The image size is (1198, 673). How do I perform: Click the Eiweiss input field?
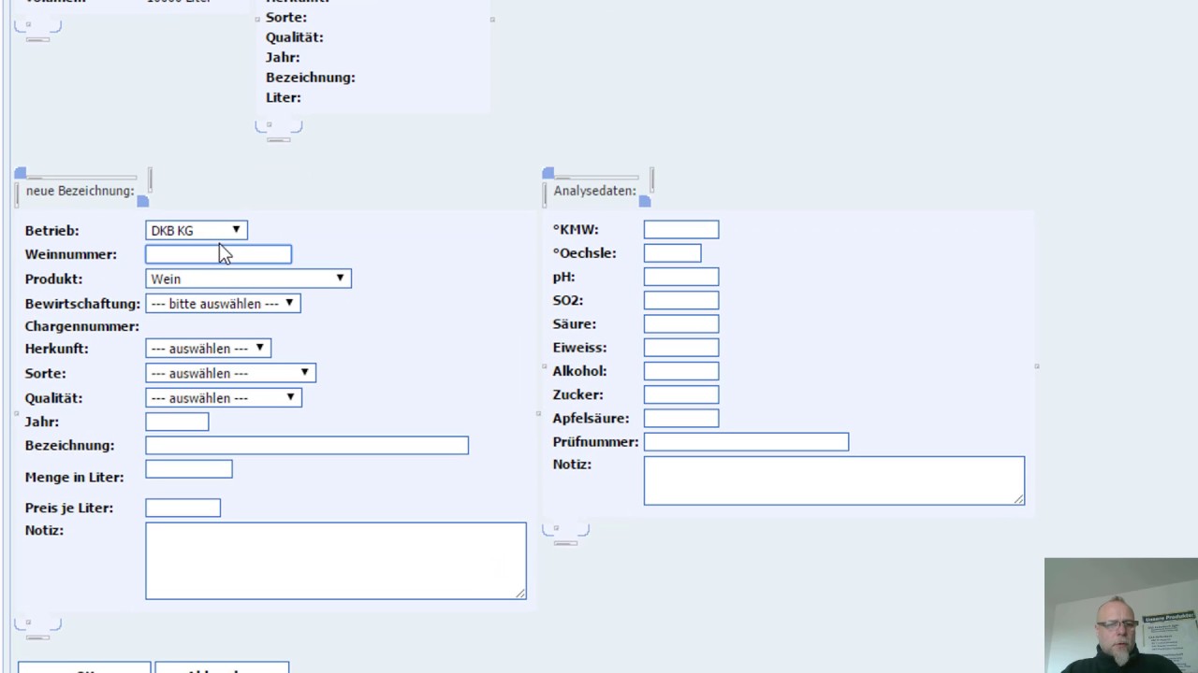point(681,348)
